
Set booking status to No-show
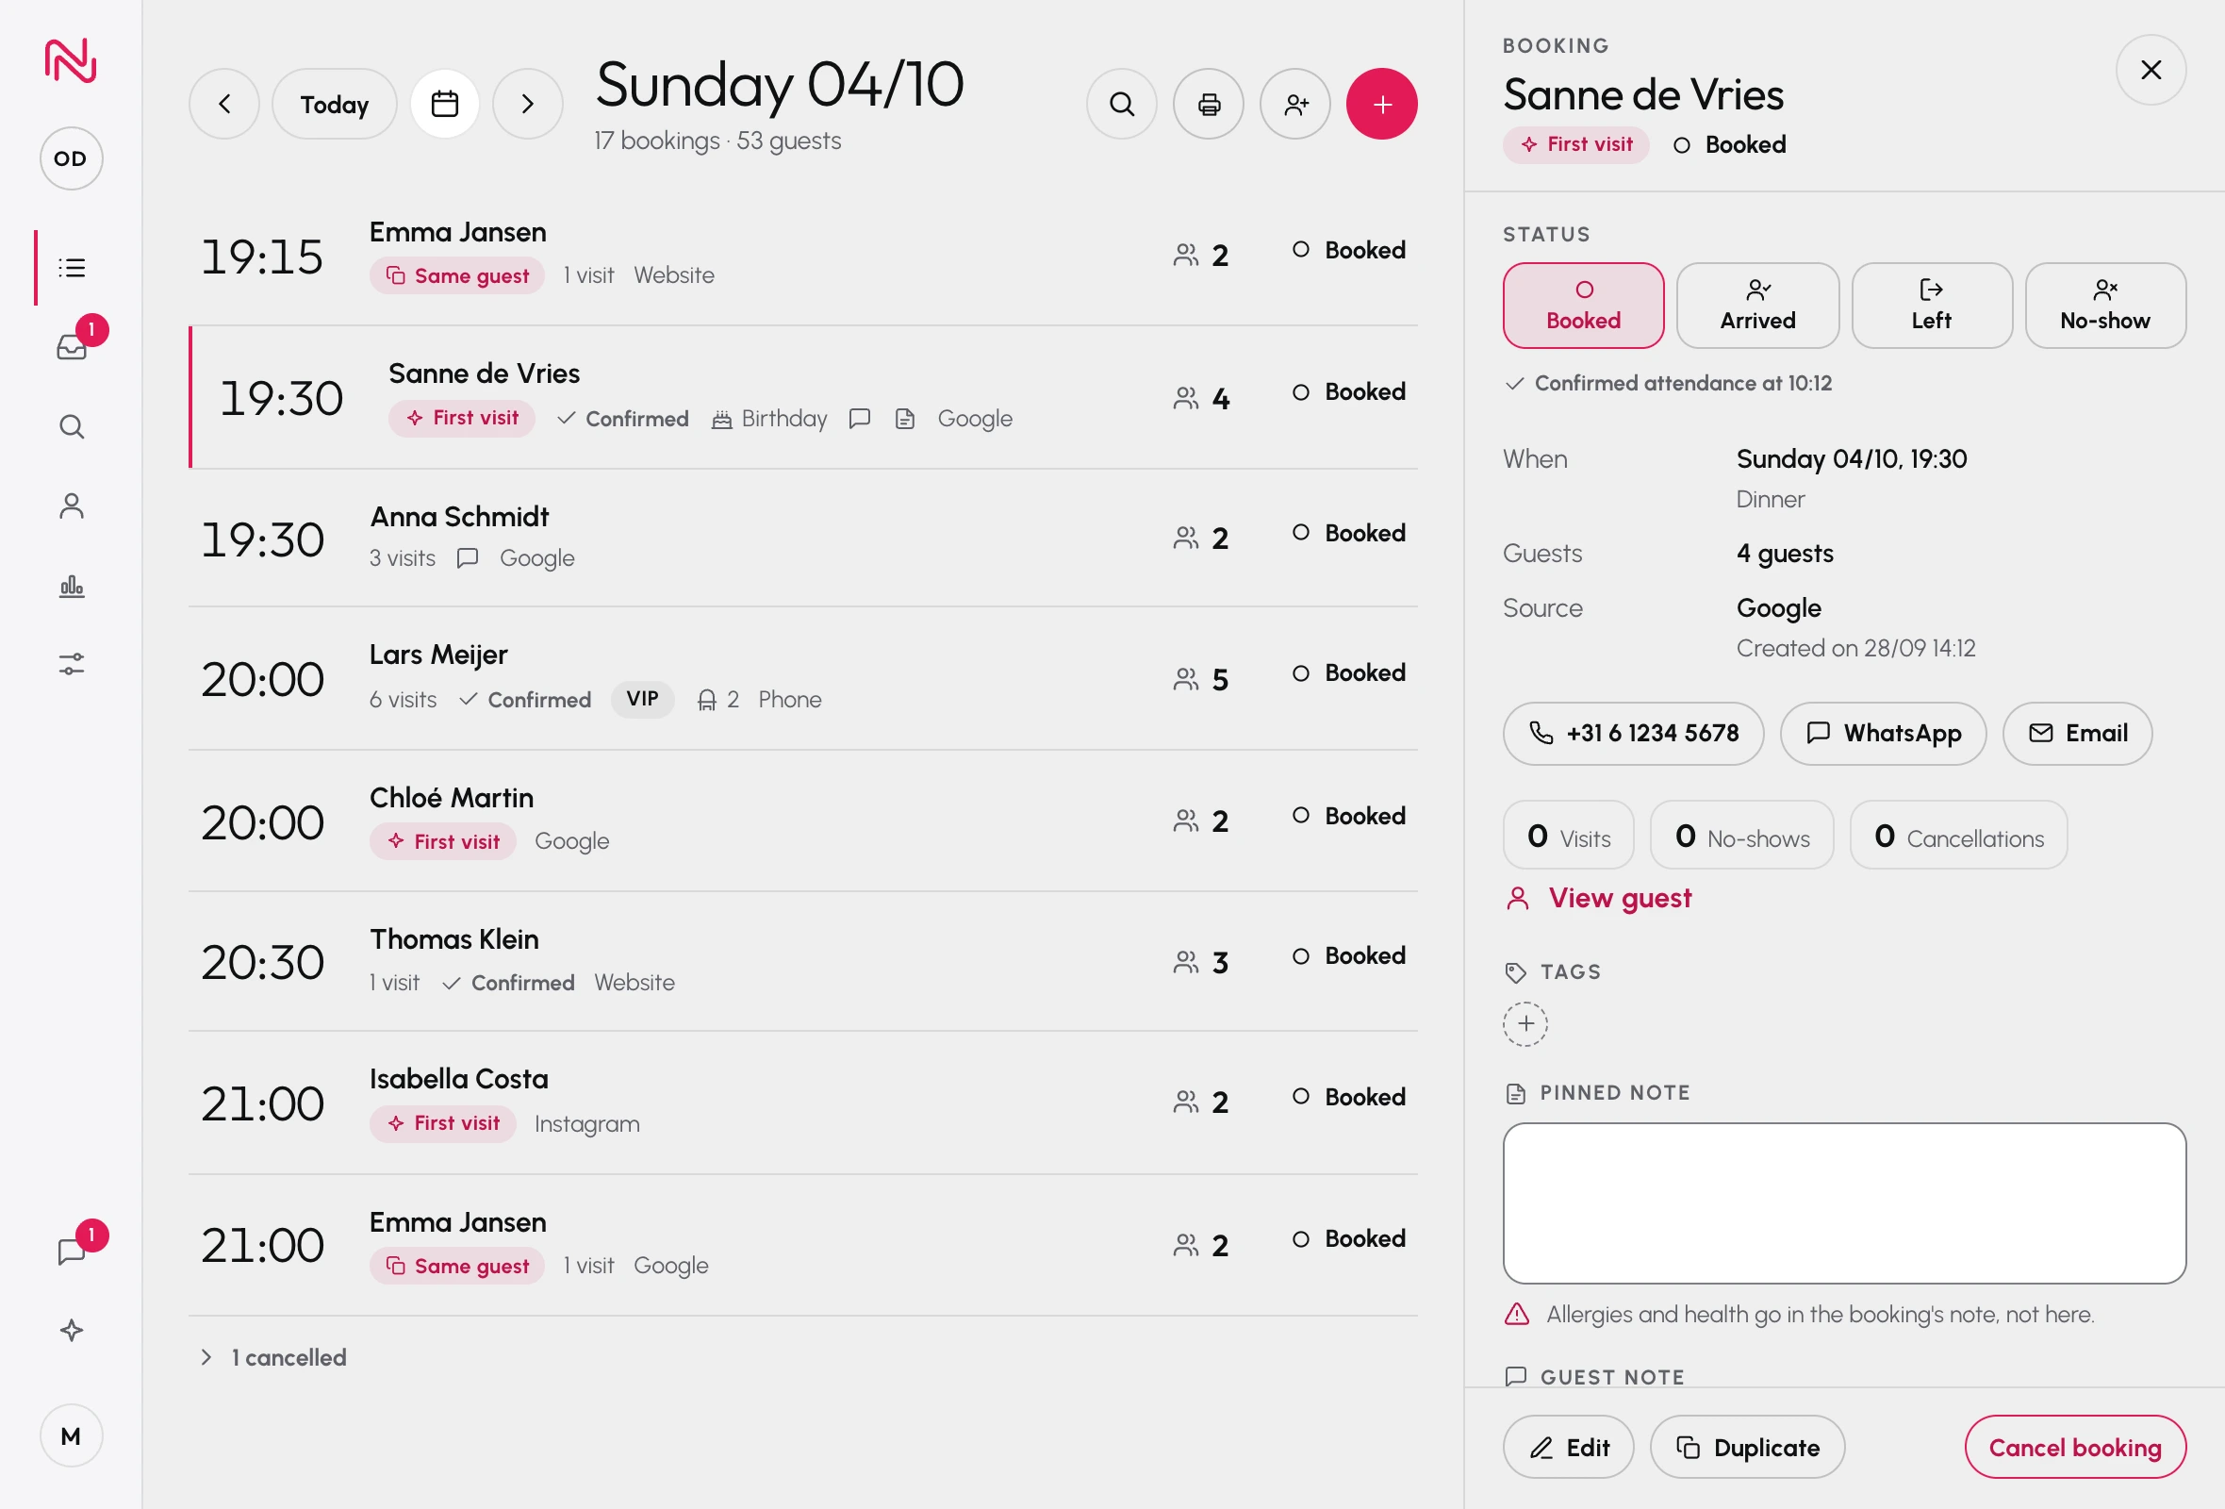(2105, 306)
